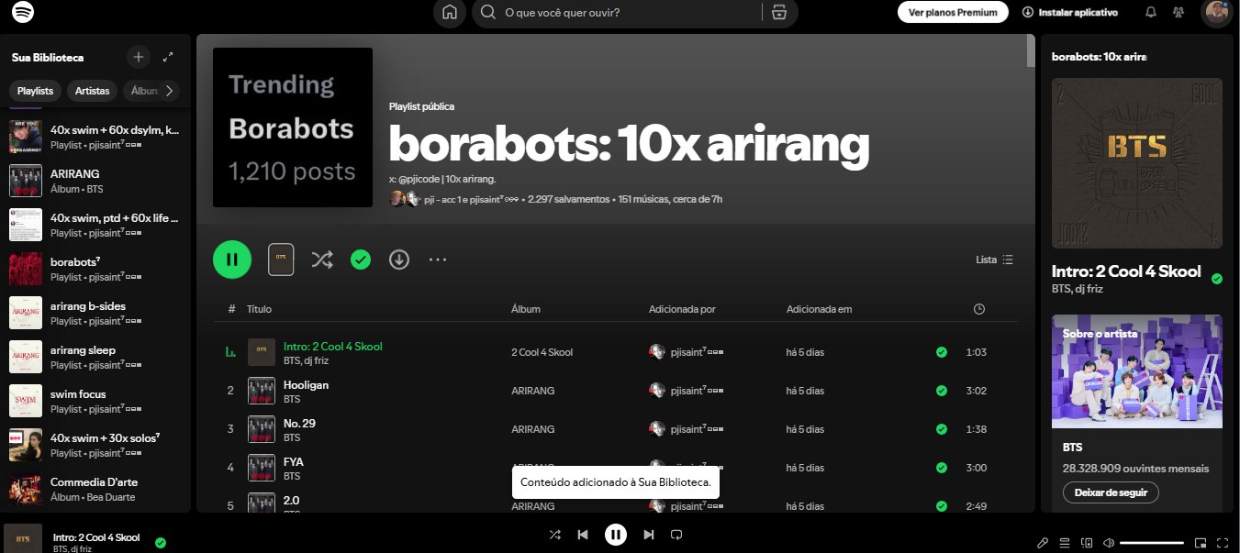This screenshot has width=1240, height=553.
Task: Open the notifications bell
Action: [1151, 13]
